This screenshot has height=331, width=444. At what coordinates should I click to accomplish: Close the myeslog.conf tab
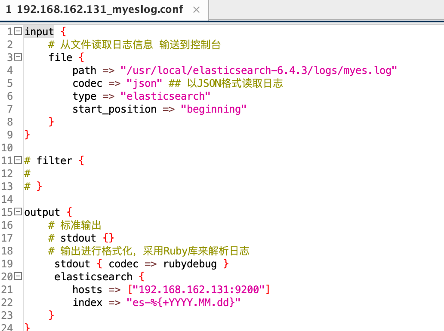click(196, 10)
